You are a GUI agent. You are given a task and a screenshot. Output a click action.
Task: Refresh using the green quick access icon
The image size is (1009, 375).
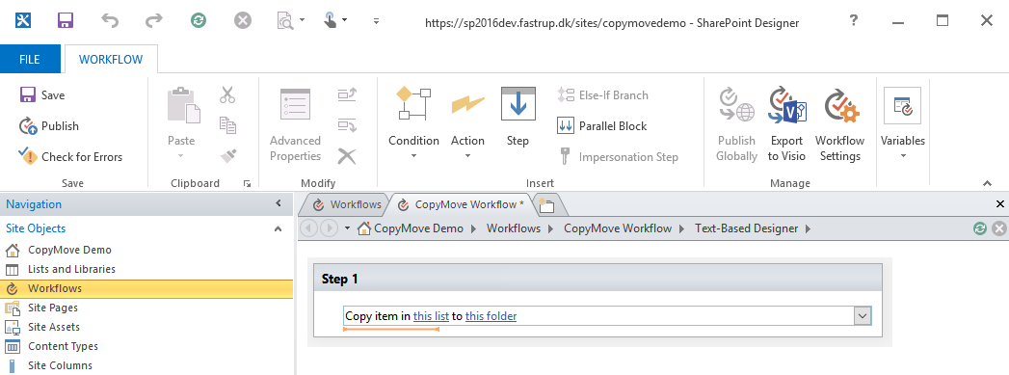[x=199, y=21]
